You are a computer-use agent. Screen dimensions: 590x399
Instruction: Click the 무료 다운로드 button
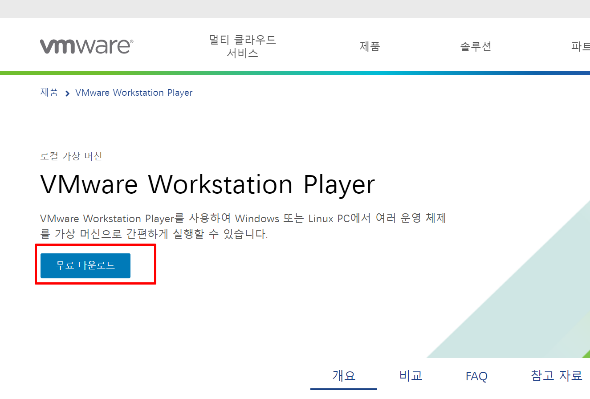pyautogui.click(x=85, y=265)
